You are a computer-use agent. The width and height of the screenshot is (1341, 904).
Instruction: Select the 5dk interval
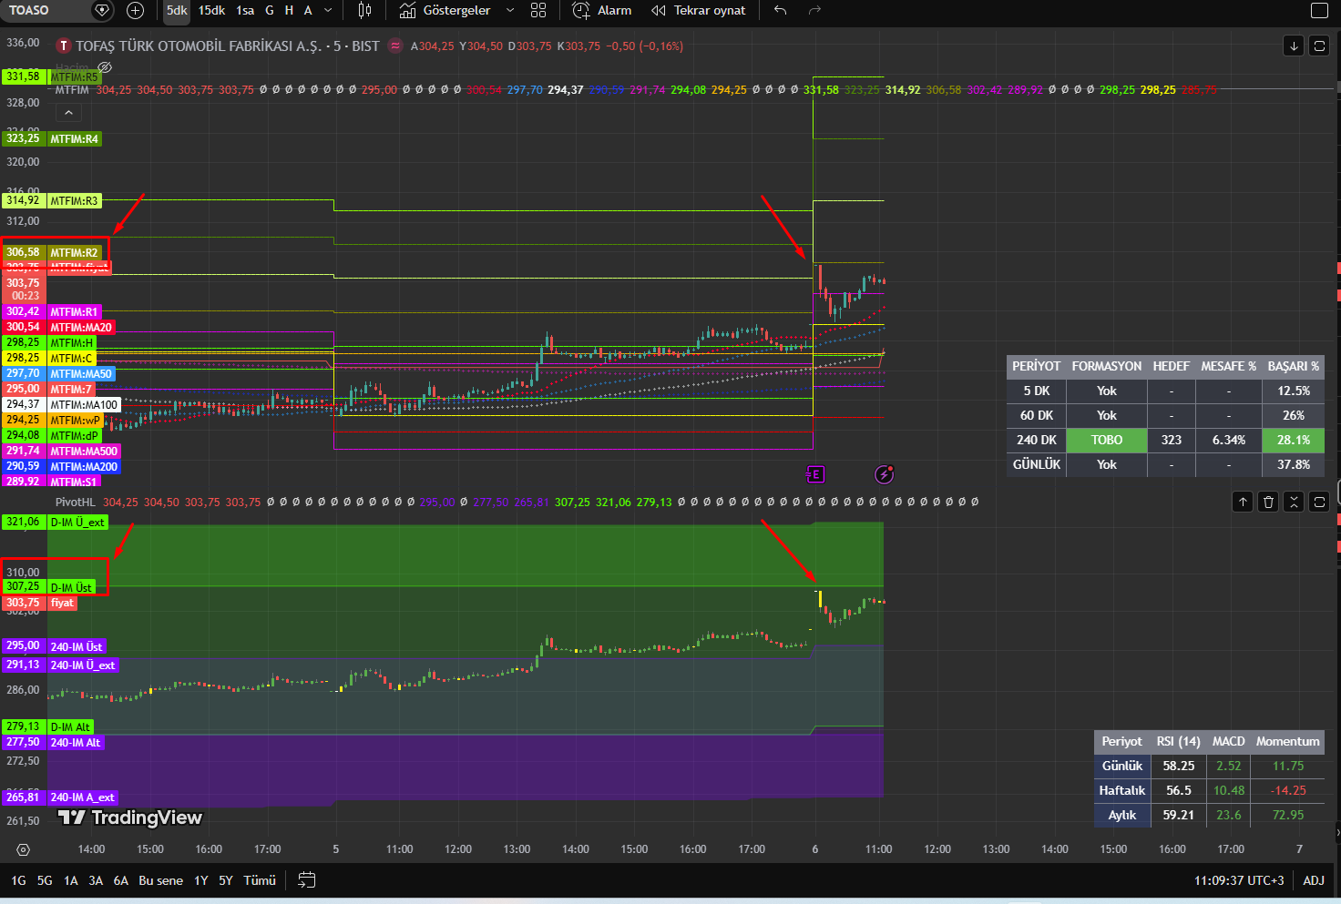(177, 11)
